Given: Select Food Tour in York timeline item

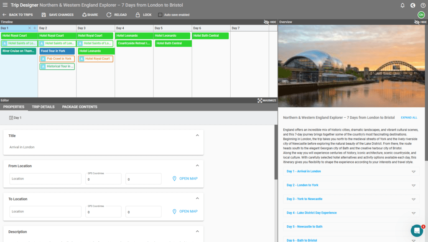Looking at the screenshot, I should pos(57,51).
